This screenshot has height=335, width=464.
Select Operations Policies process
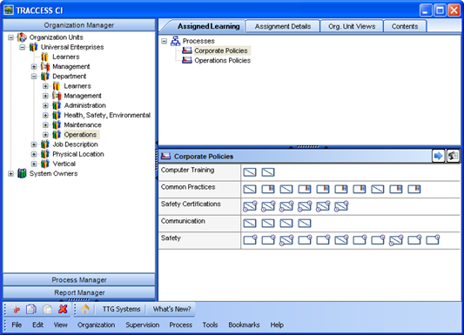tap(222, 60)
